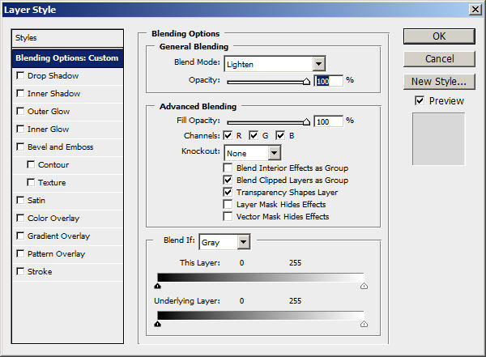Click the New Style... button

click(x=439, y=82)
